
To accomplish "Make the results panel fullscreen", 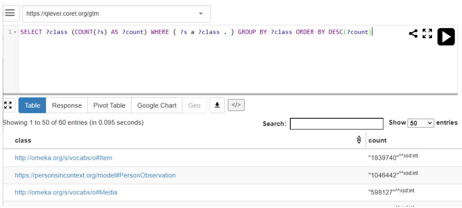I will [x=8, y=105].
